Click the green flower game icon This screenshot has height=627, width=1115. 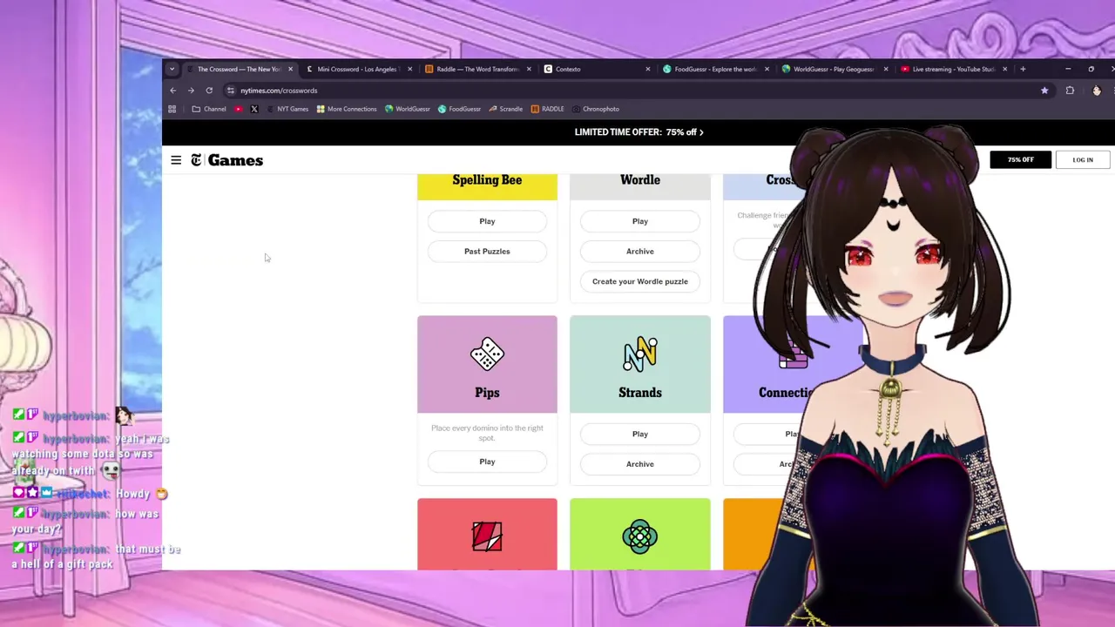640,536
